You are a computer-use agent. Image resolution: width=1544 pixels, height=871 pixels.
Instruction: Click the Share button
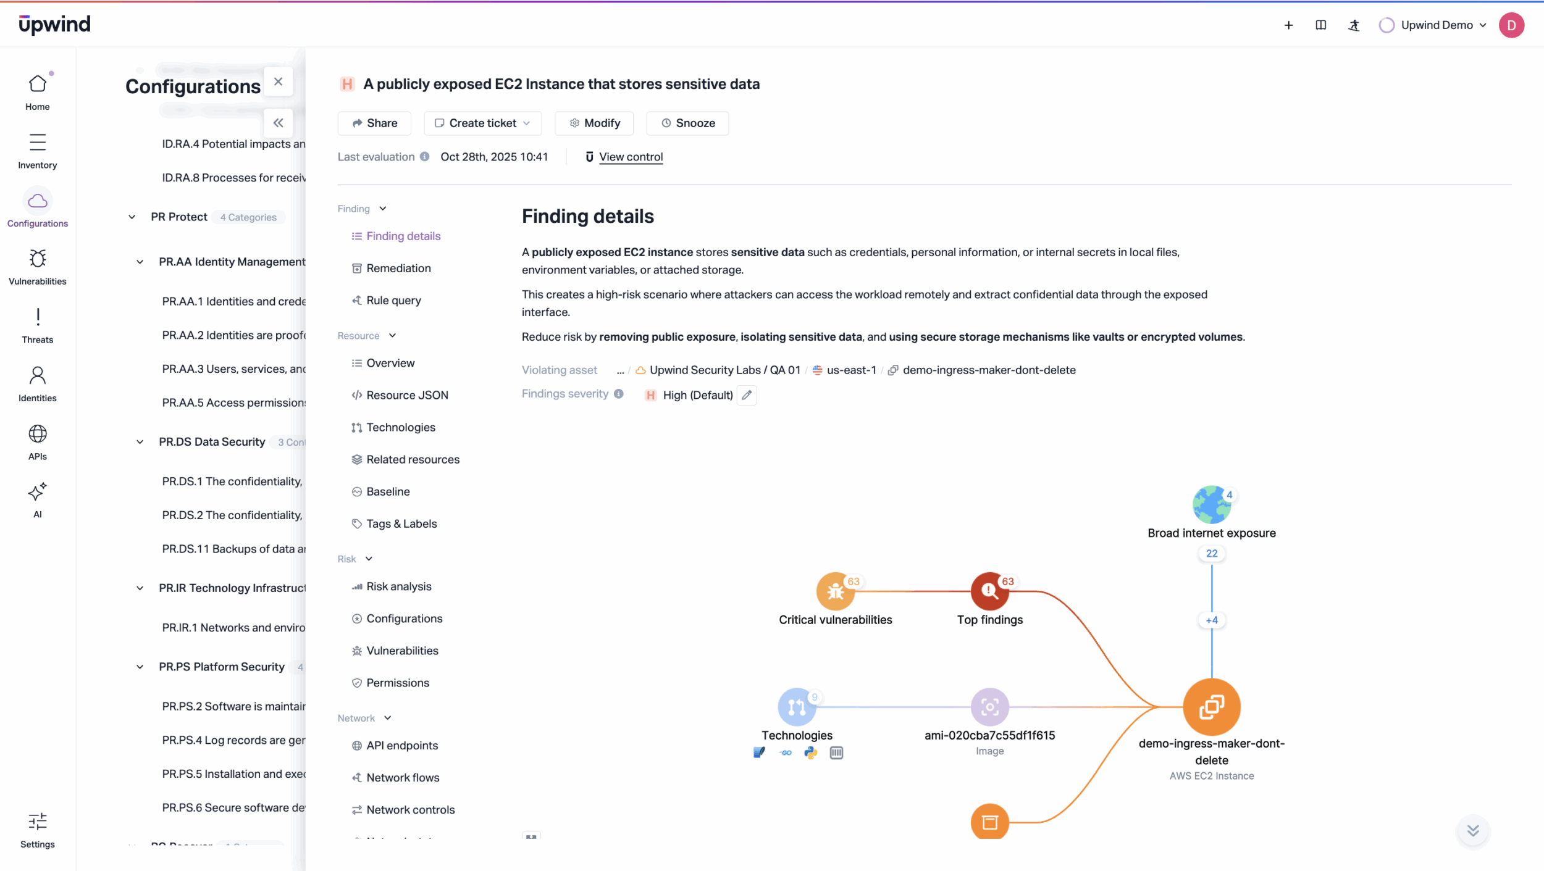[374, 123]
